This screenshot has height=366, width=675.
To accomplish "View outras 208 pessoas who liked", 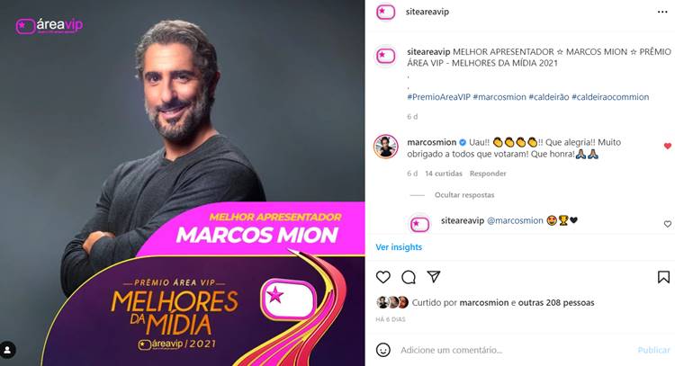I will [x=556, y=302].
